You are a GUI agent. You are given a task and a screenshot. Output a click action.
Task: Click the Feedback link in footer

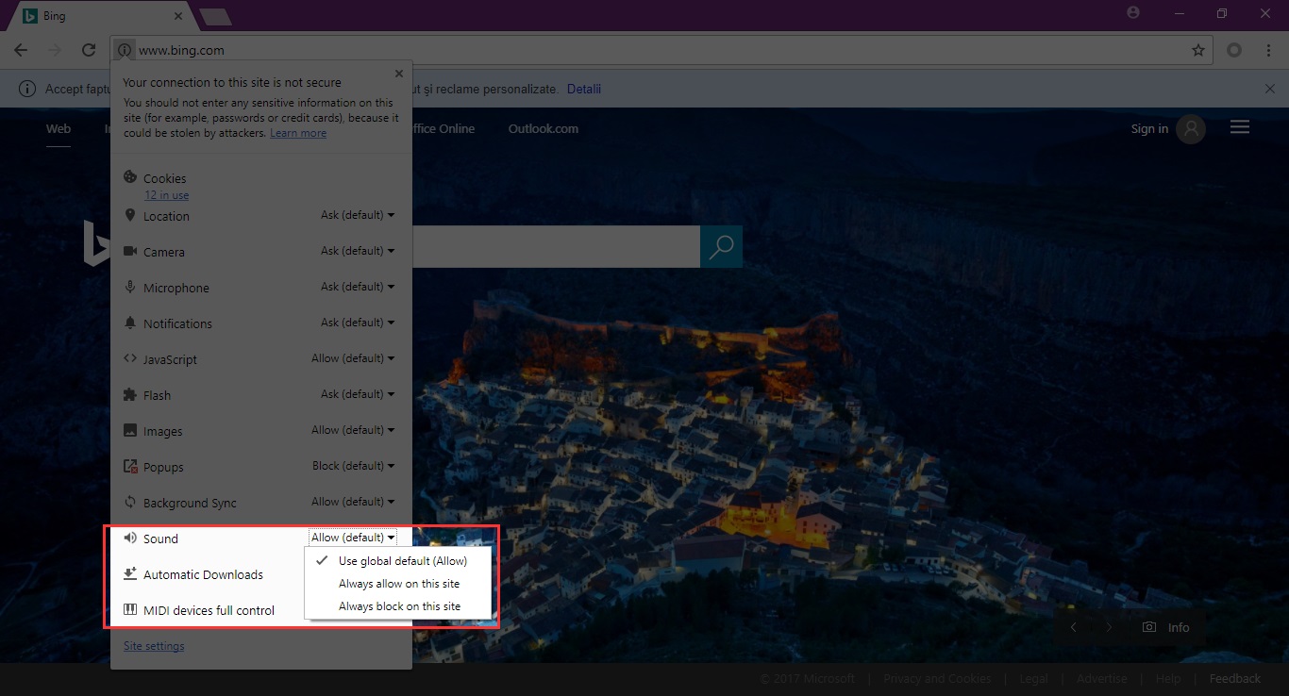(x=1235, y=678)
